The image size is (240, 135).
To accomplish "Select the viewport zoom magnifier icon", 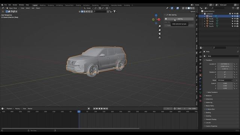I will (159, 26).
